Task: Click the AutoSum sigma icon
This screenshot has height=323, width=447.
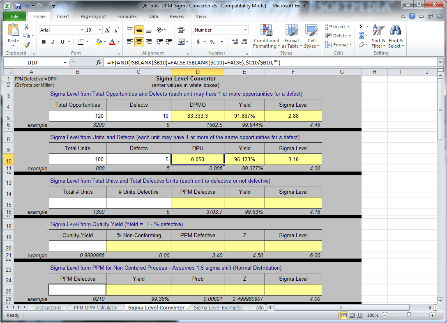Action: click(362, 26)
